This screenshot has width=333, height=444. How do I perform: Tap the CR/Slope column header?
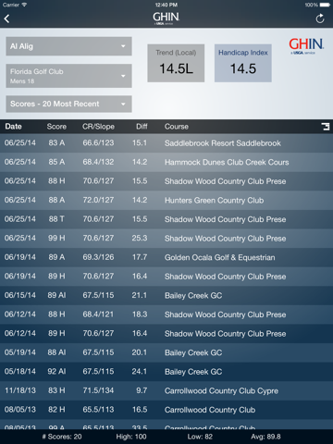(98, 127)
